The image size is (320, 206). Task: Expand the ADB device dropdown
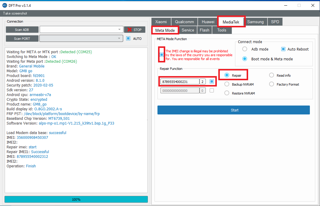tap(119, 29)
